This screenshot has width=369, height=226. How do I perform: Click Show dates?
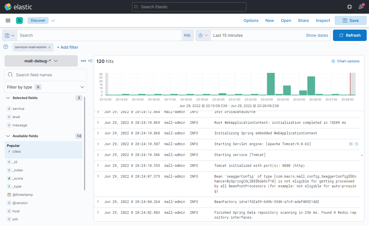click(x=317, y=35)
